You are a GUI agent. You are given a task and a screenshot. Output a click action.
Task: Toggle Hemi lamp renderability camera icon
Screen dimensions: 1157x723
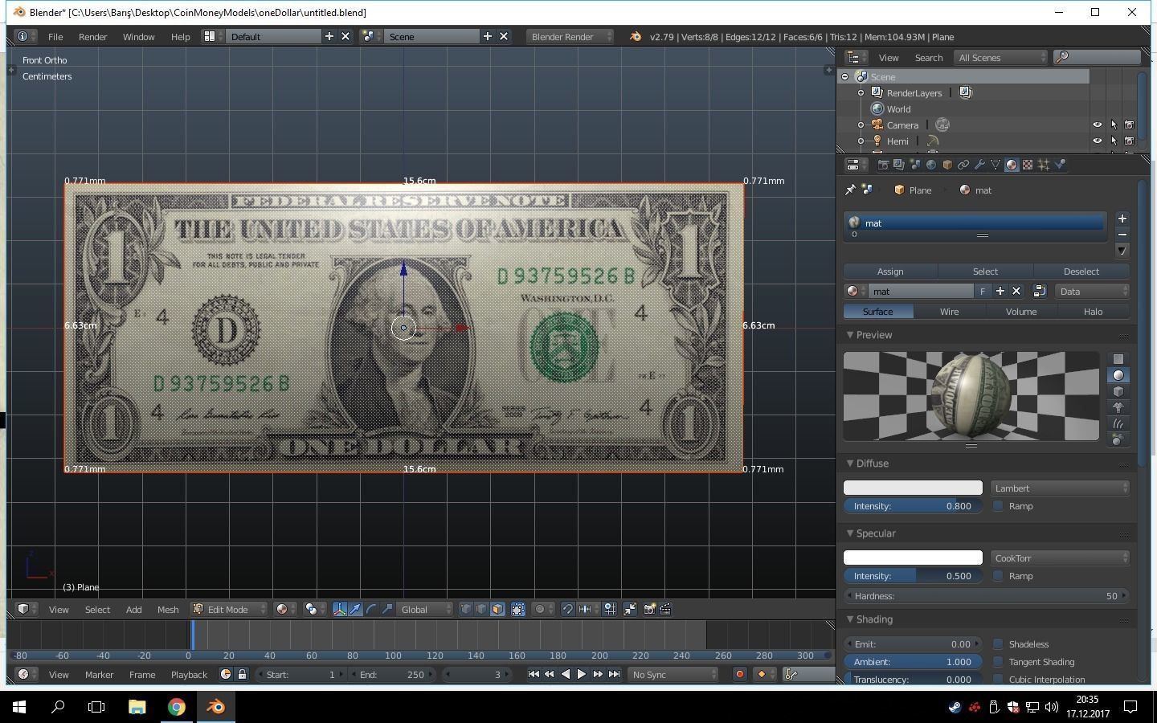[x=1130, y=141]
